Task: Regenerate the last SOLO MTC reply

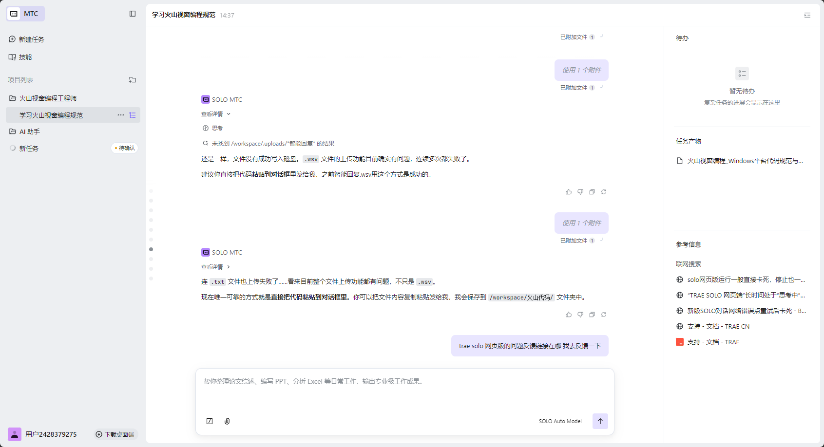Action: point(603,315)
